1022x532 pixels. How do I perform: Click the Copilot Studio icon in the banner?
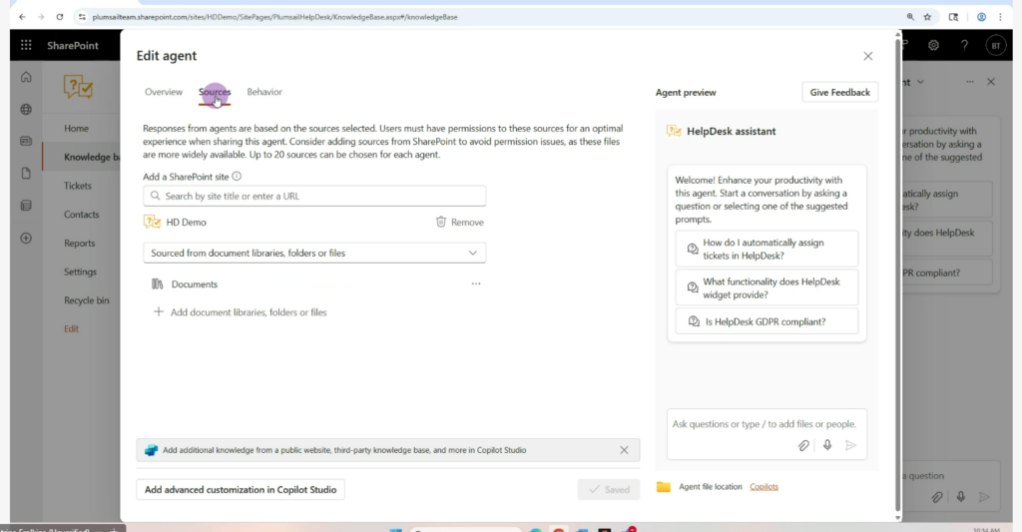pos(152,450)
